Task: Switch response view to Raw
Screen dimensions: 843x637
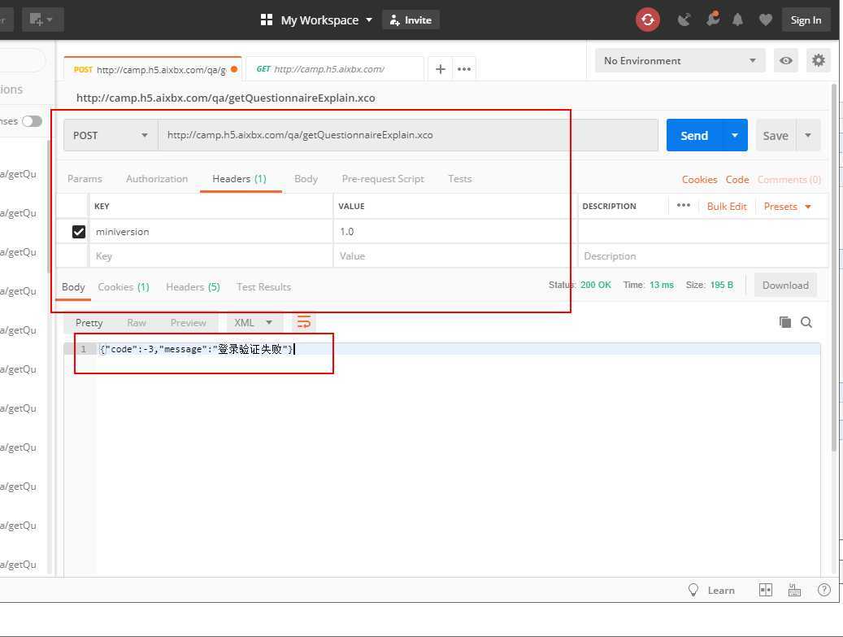Action: pos(137,322)
